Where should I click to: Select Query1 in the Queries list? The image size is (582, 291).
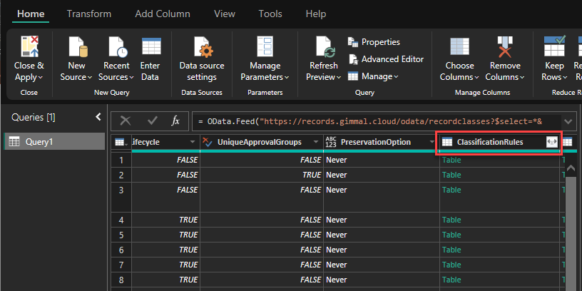click(x=40, y=142)
